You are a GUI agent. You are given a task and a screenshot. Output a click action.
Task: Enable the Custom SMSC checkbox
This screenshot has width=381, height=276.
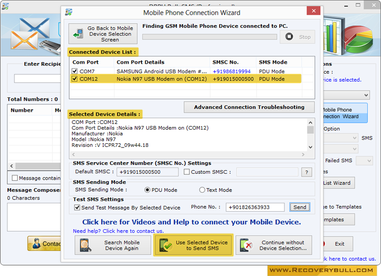click(187, 172)
